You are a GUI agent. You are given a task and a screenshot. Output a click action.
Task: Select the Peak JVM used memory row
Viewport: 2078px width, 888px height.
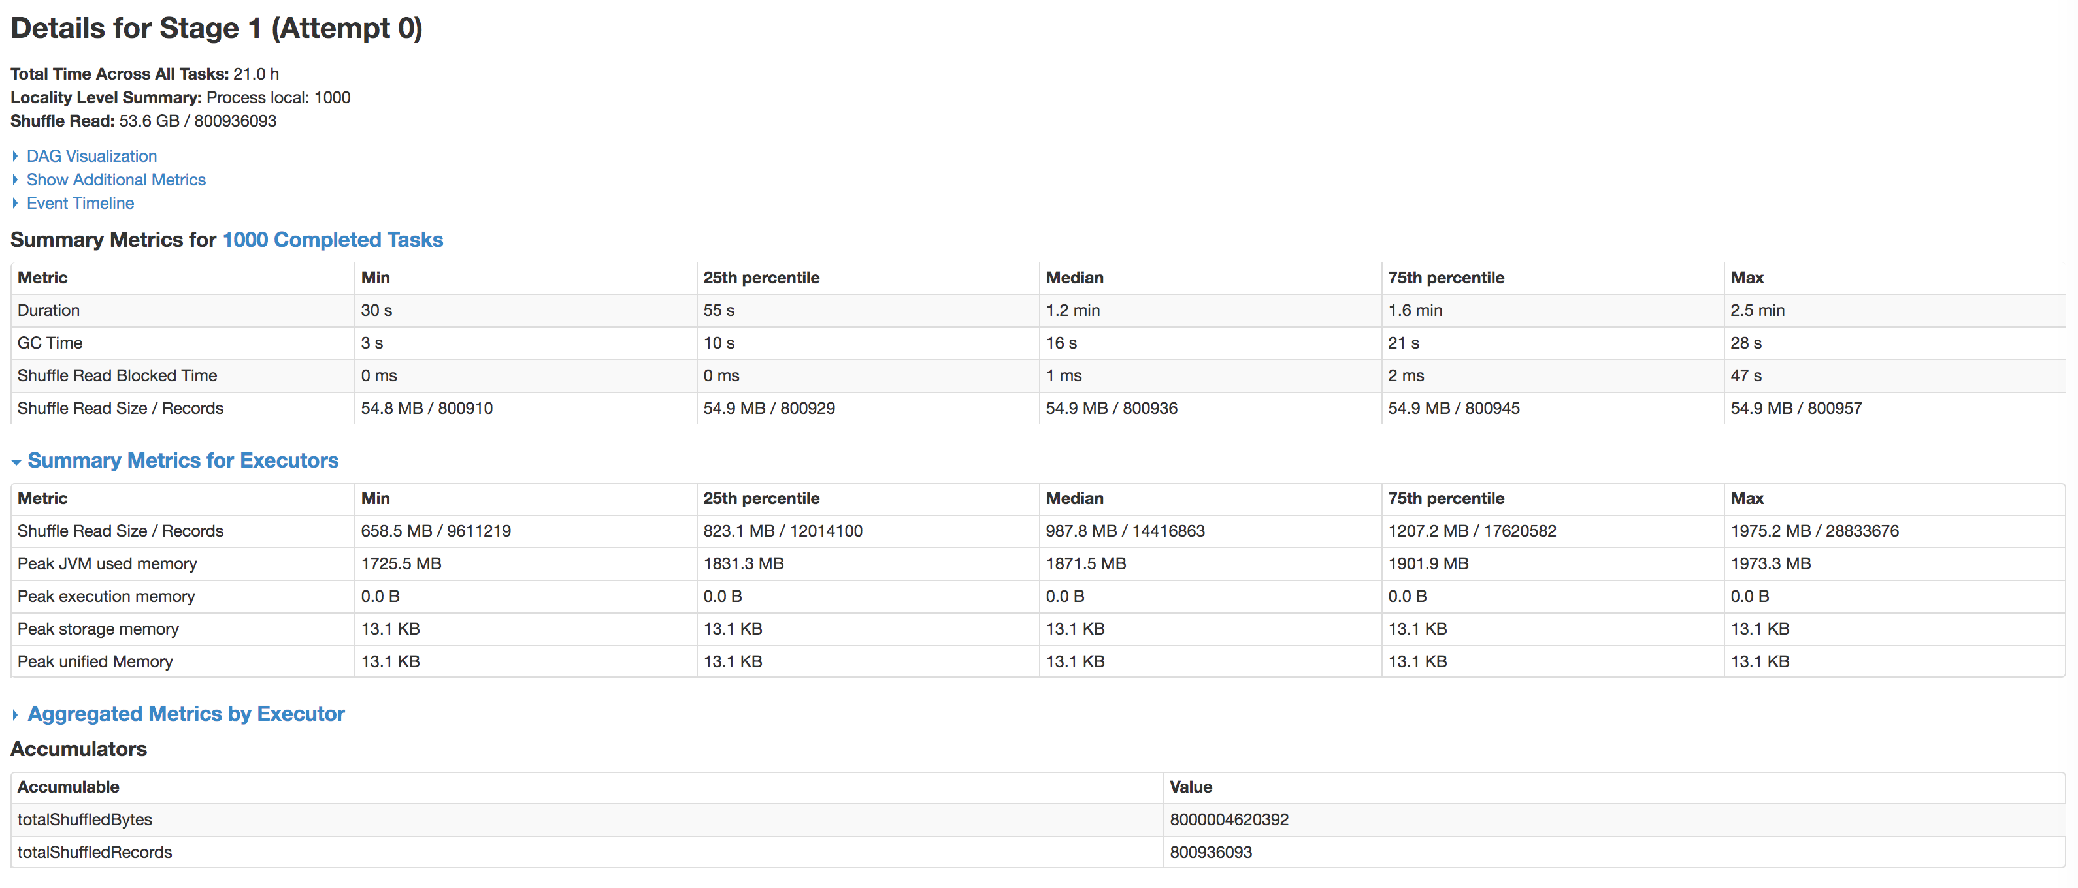point(107,563)
